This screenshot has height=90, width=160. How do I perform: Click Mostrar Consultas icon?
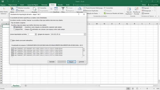tap(17, 8)
